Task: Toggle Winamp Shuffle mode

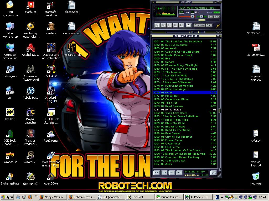Action: pyautogui.click(x=199, y=25)
